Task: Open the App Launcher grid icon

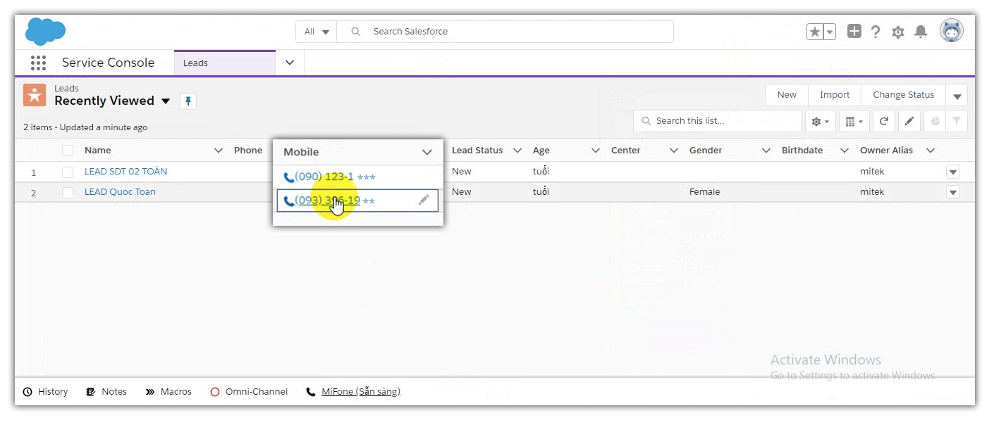Action: pyautogui.click(x=38, y=63)
